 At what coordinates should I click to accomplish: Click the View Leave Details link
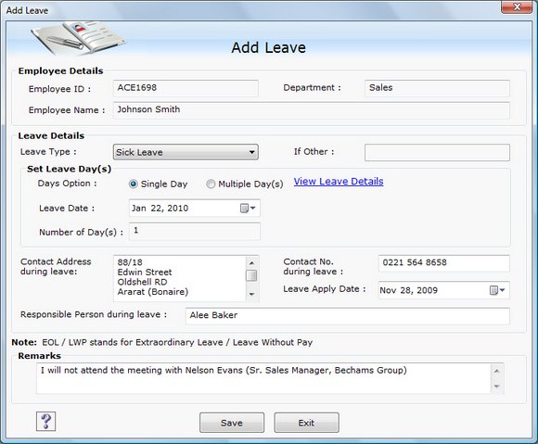tap(339, 182)
